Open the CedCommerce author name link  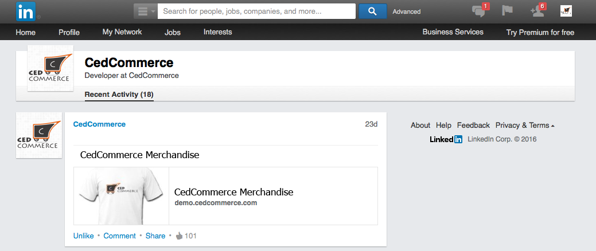[x=99, y=124]
